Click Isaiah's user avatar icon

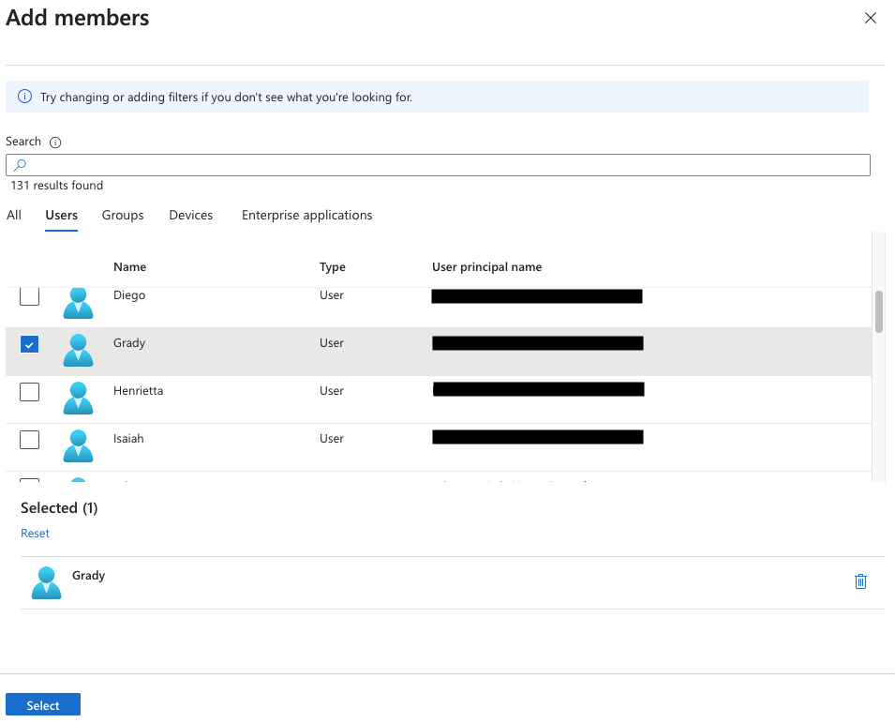tap(78, 445)
